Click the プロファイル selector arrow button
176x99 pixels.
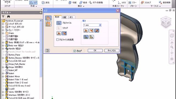coord(59,23)
